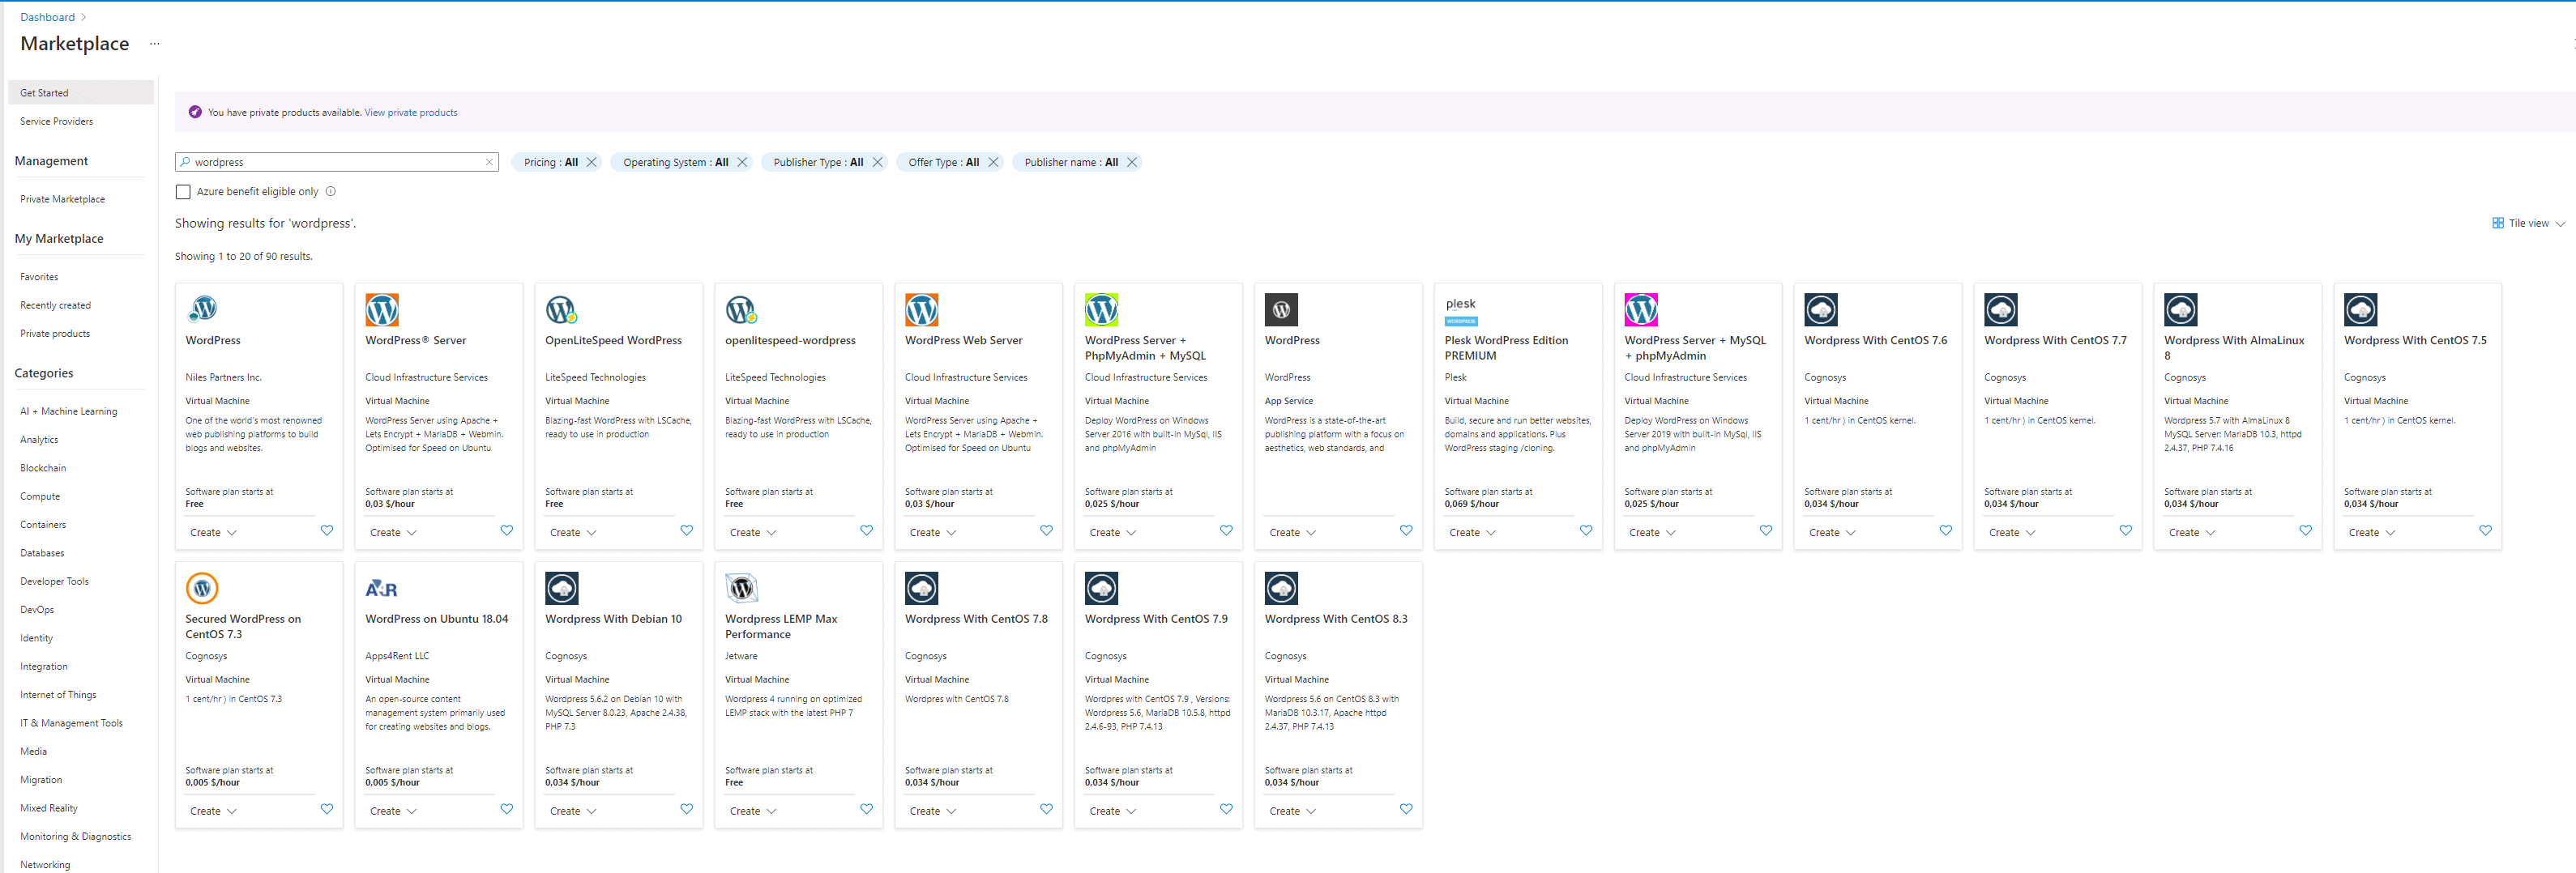Open the Operating System filter pill
This screenshot has height=873, width=2576.
[x=676, y=162]
